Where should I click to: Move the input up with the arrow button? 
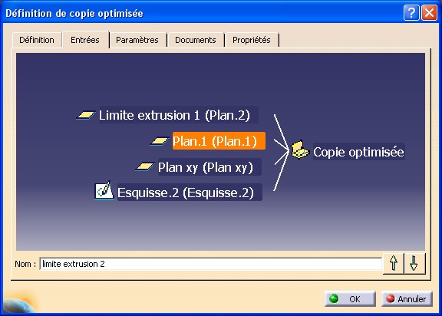coord(394,263)
